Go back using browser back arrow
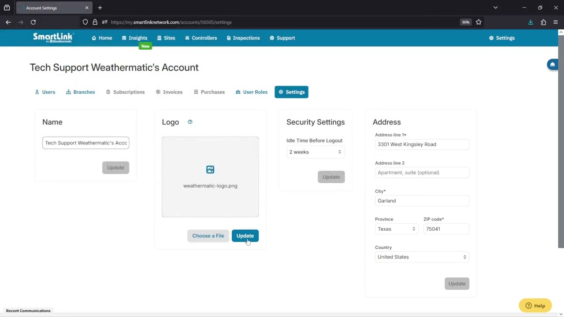The image size is (564, 317). 8,22
